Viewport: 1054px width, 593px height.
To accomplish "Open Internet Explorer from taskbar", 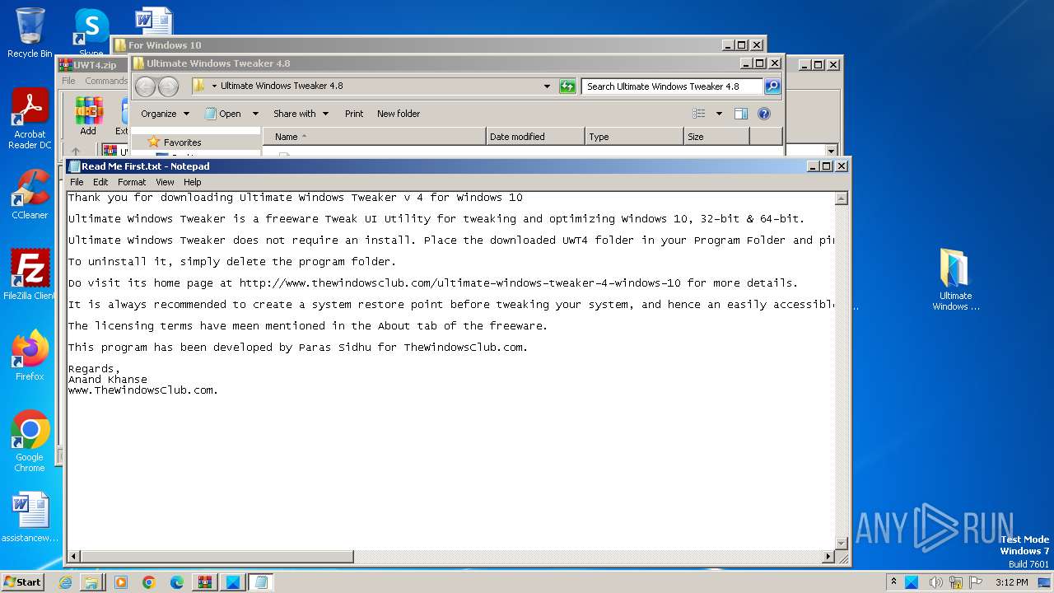I will [66, 582].
